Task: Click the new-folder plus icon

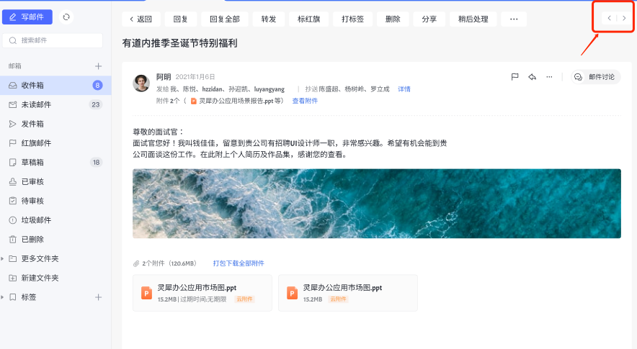Action: point(13,278)
